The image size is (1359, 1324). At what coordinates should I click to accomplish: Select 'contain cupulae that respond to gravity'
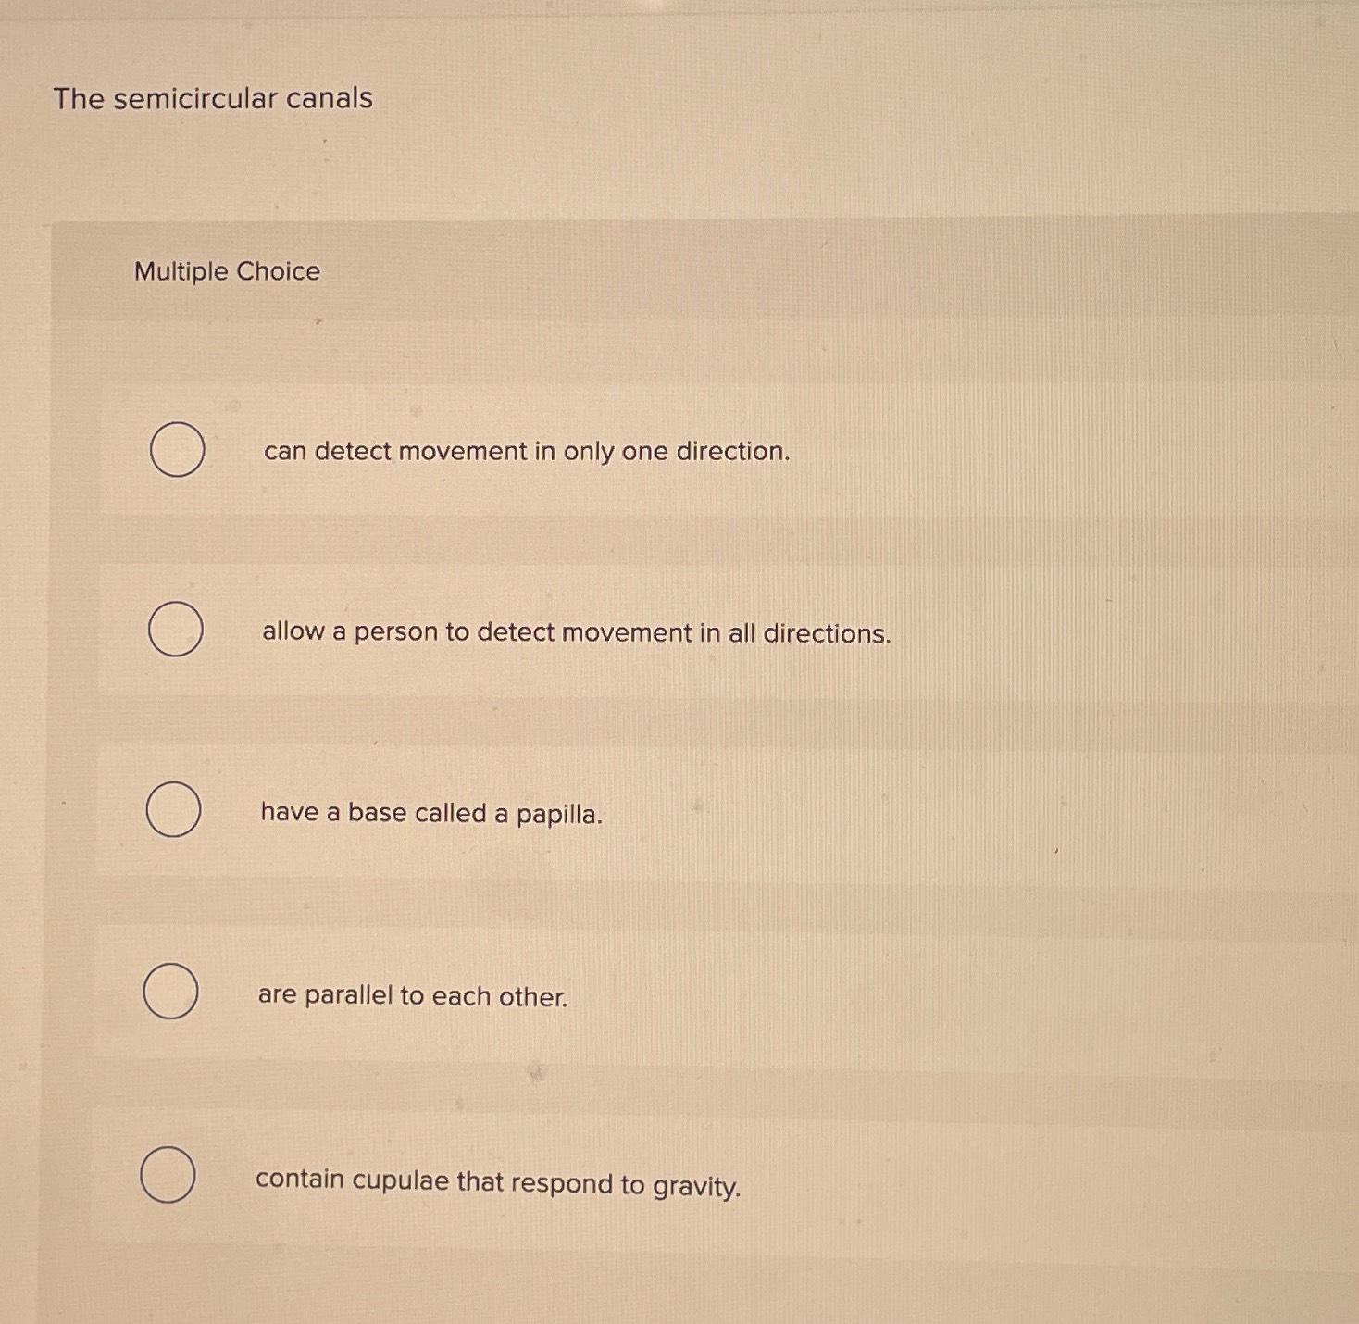click(167, 1176)
